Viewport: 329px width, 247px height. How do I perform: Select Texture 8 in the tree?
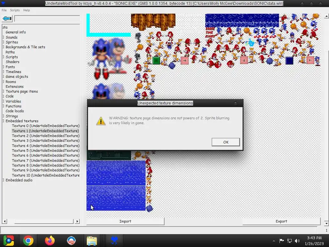point(46,165)
